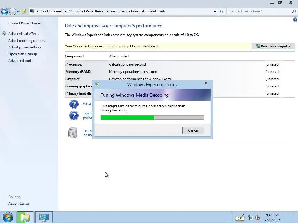
Task: Open Adjust visual effects
Action: pyautogui.click(x=24, y=34)
